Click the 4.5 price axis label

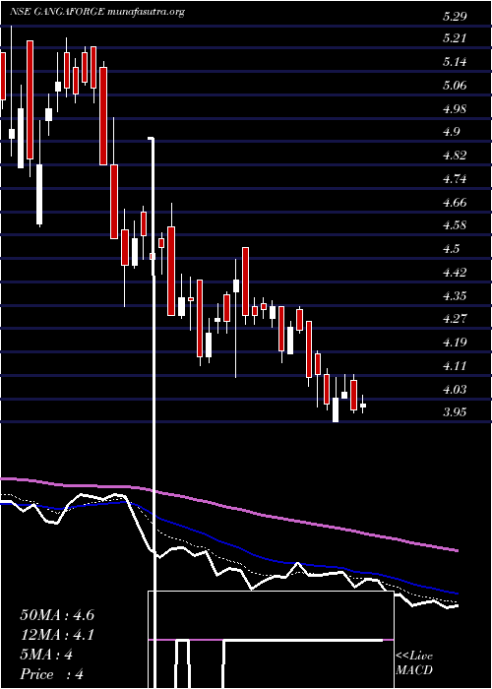tap(451, 249)
